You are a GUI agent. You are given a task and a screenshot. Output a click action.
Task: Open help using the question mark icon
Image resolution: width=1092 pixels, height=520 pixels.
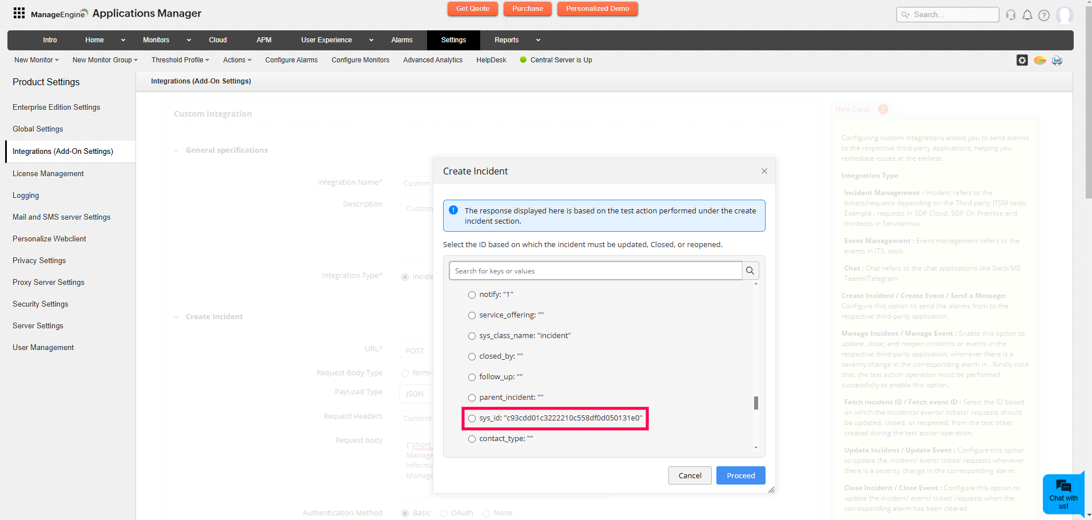(x=1045, y=15)
